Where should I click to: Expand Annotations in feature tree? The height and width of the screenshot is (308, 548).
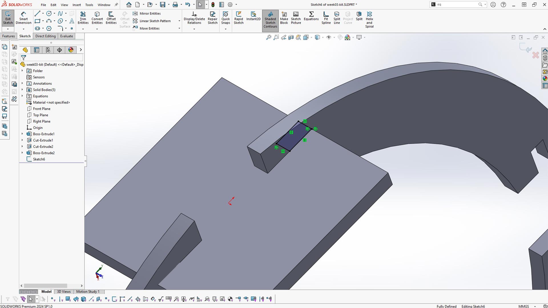22,83
